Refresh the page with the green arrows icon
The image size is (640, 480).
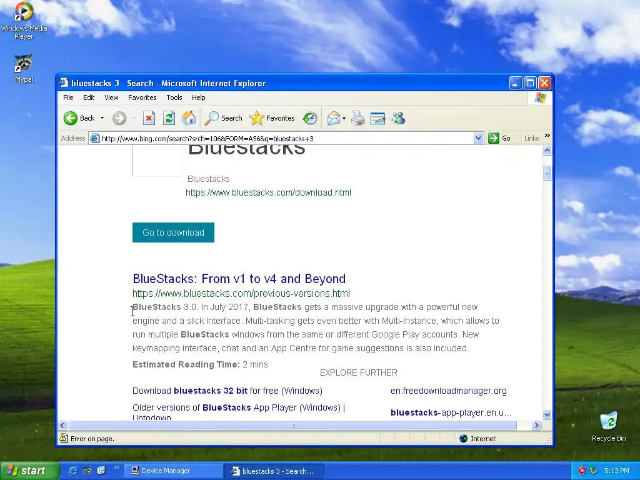[x=169, y=118]
